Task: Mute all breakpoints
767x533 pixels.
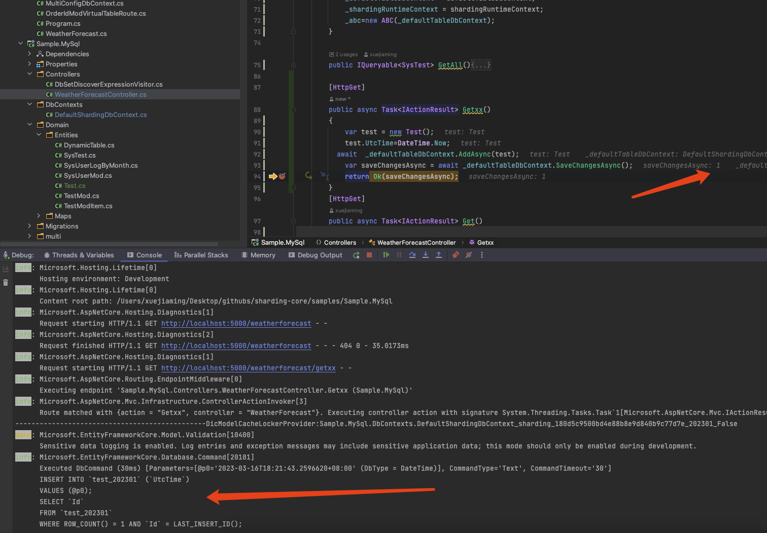Action: [468, 255]
